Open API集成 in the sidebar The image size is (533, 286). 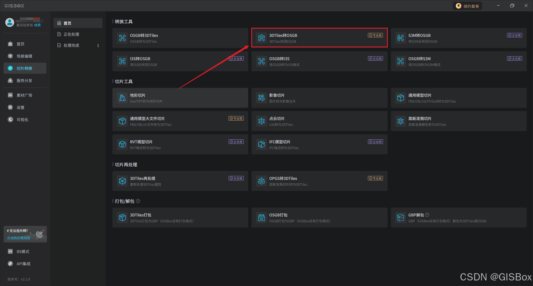(x=25, y=264)
